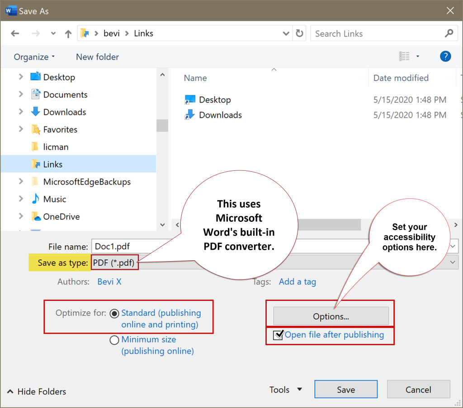Create a New folder

(x=98, y=56)
